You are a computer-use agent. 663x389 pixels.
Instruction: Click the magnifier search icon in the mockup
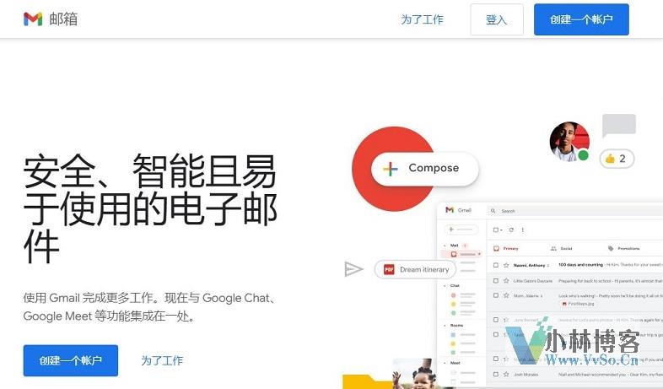[493, 211]
